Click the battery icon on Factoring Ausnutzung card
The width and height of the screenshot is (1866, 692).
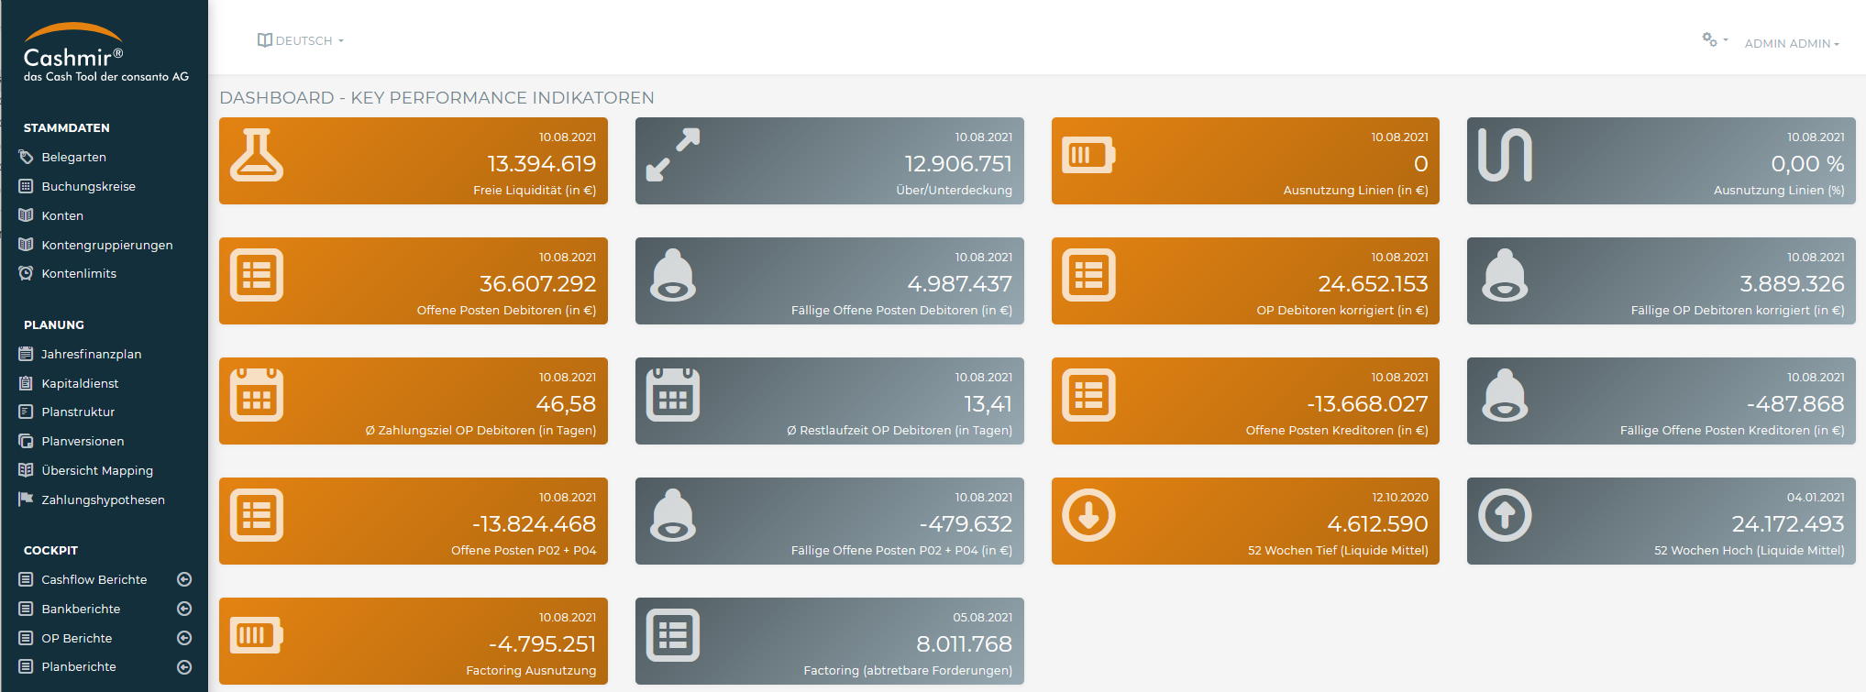[x=257, y=635]
